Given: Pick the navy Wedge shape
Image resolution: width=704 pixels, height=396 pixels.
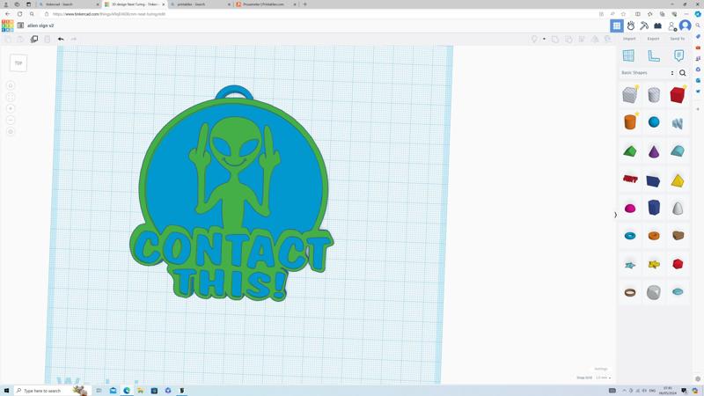Looking at the screenshot, I should 653,180.
